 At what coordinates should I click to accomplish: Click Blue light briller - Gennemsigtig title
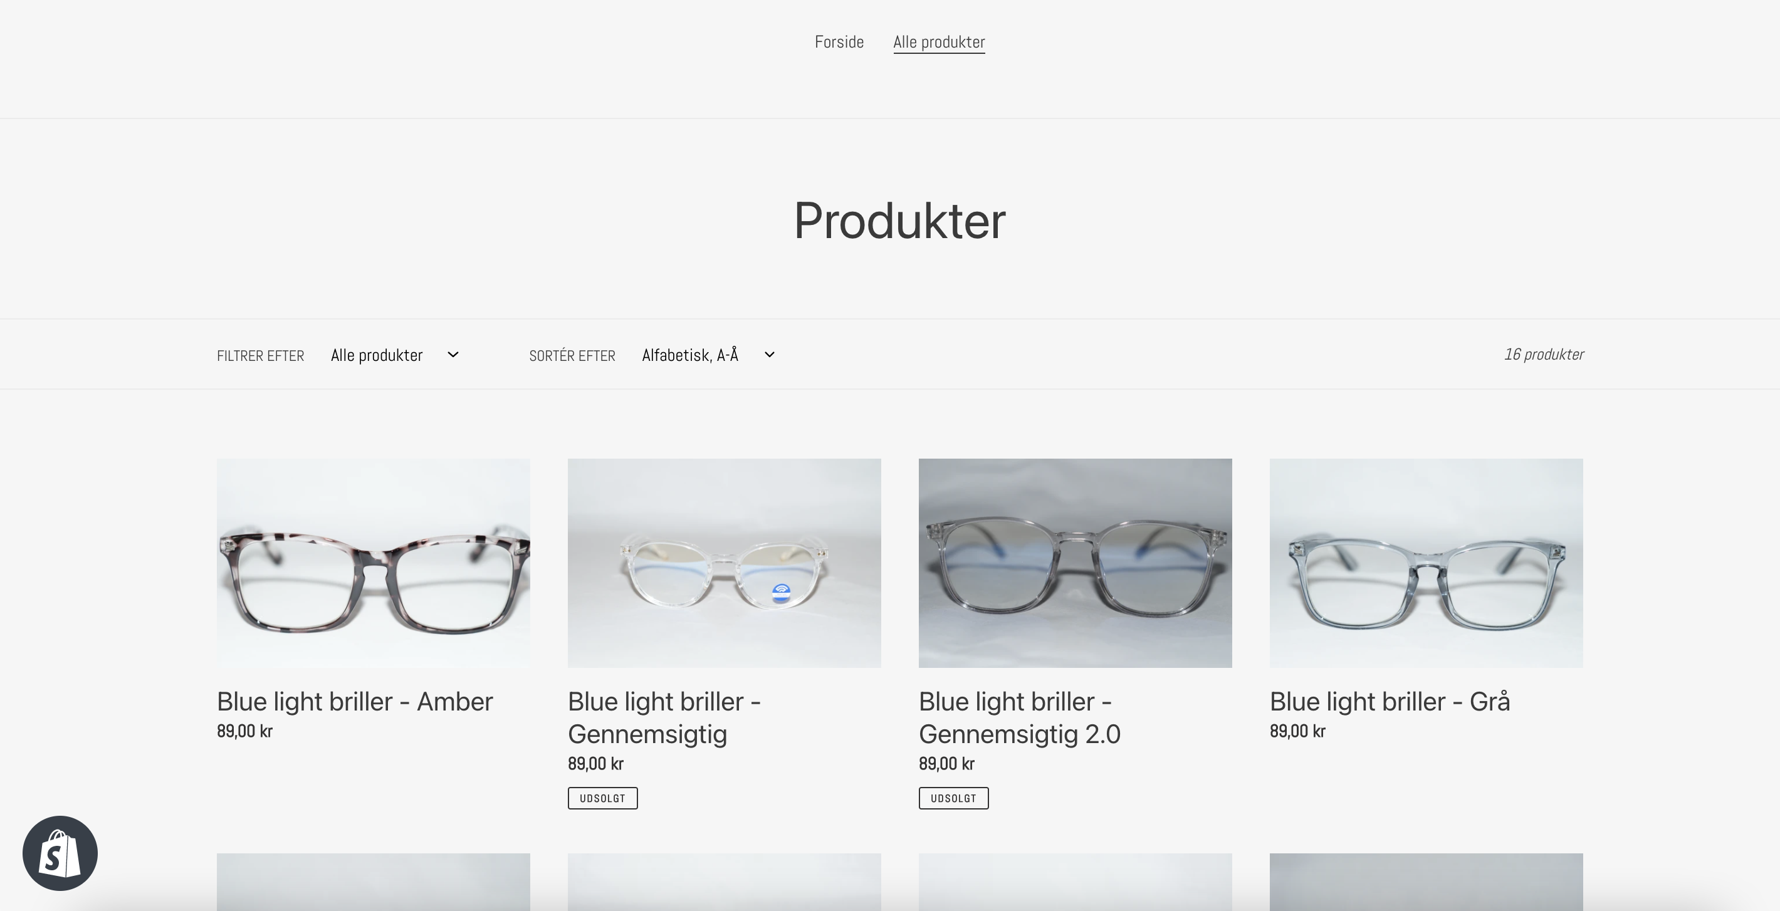pos(663,717)
